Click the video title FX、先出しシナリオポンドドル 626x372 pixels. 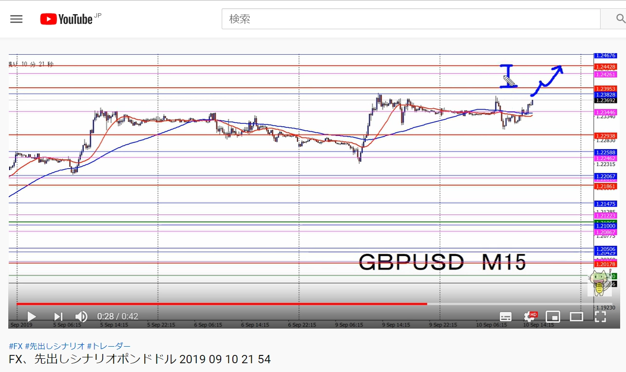pyautogui.click(x=140, y=359)
